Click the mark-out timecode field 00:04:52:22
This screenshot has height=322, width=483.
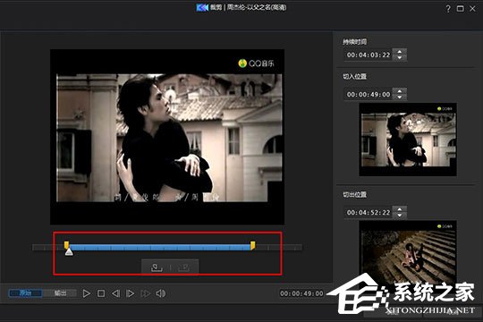click(x=369, y=212)
